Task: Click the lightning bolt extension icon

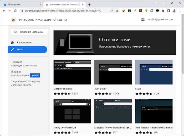Action: [135, 11]
